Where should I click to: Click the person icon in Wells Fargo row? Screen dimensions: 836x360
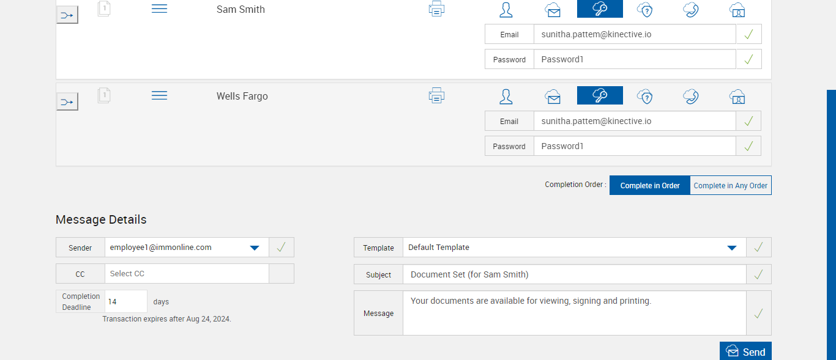(506, 96)
